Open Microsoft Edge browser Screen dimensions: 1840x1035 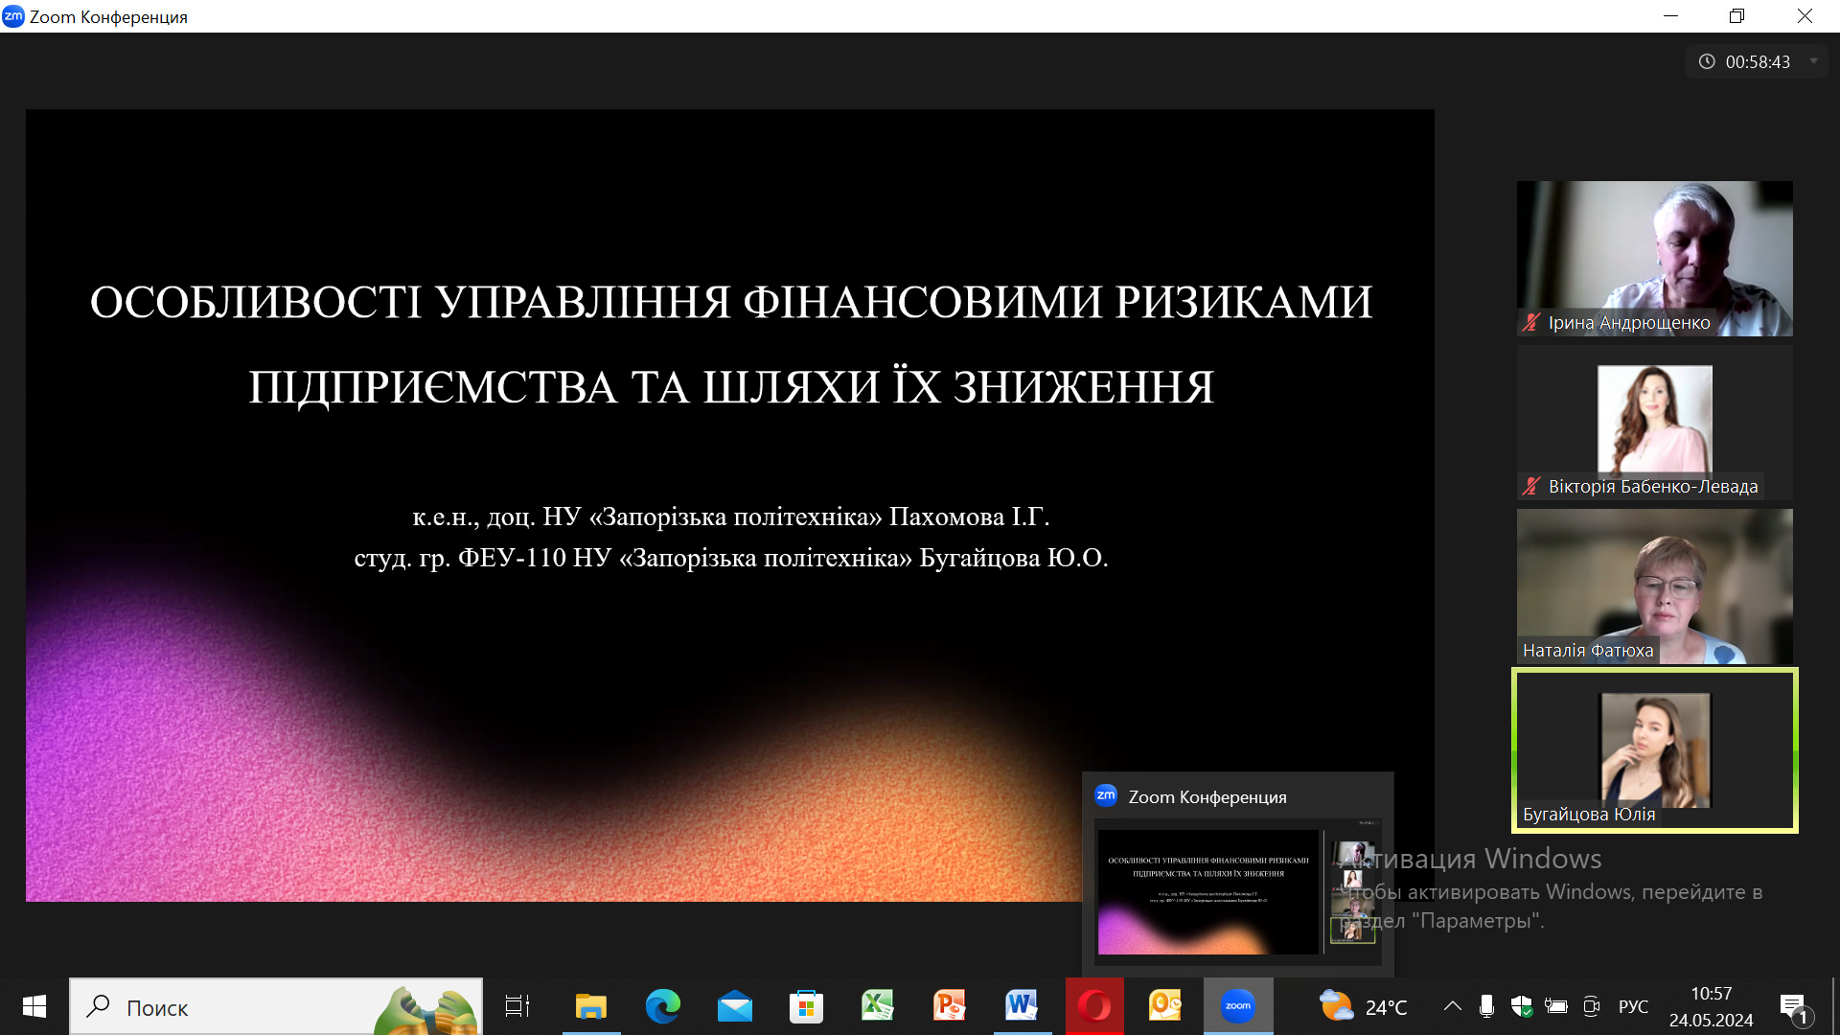coord(662,1006)
